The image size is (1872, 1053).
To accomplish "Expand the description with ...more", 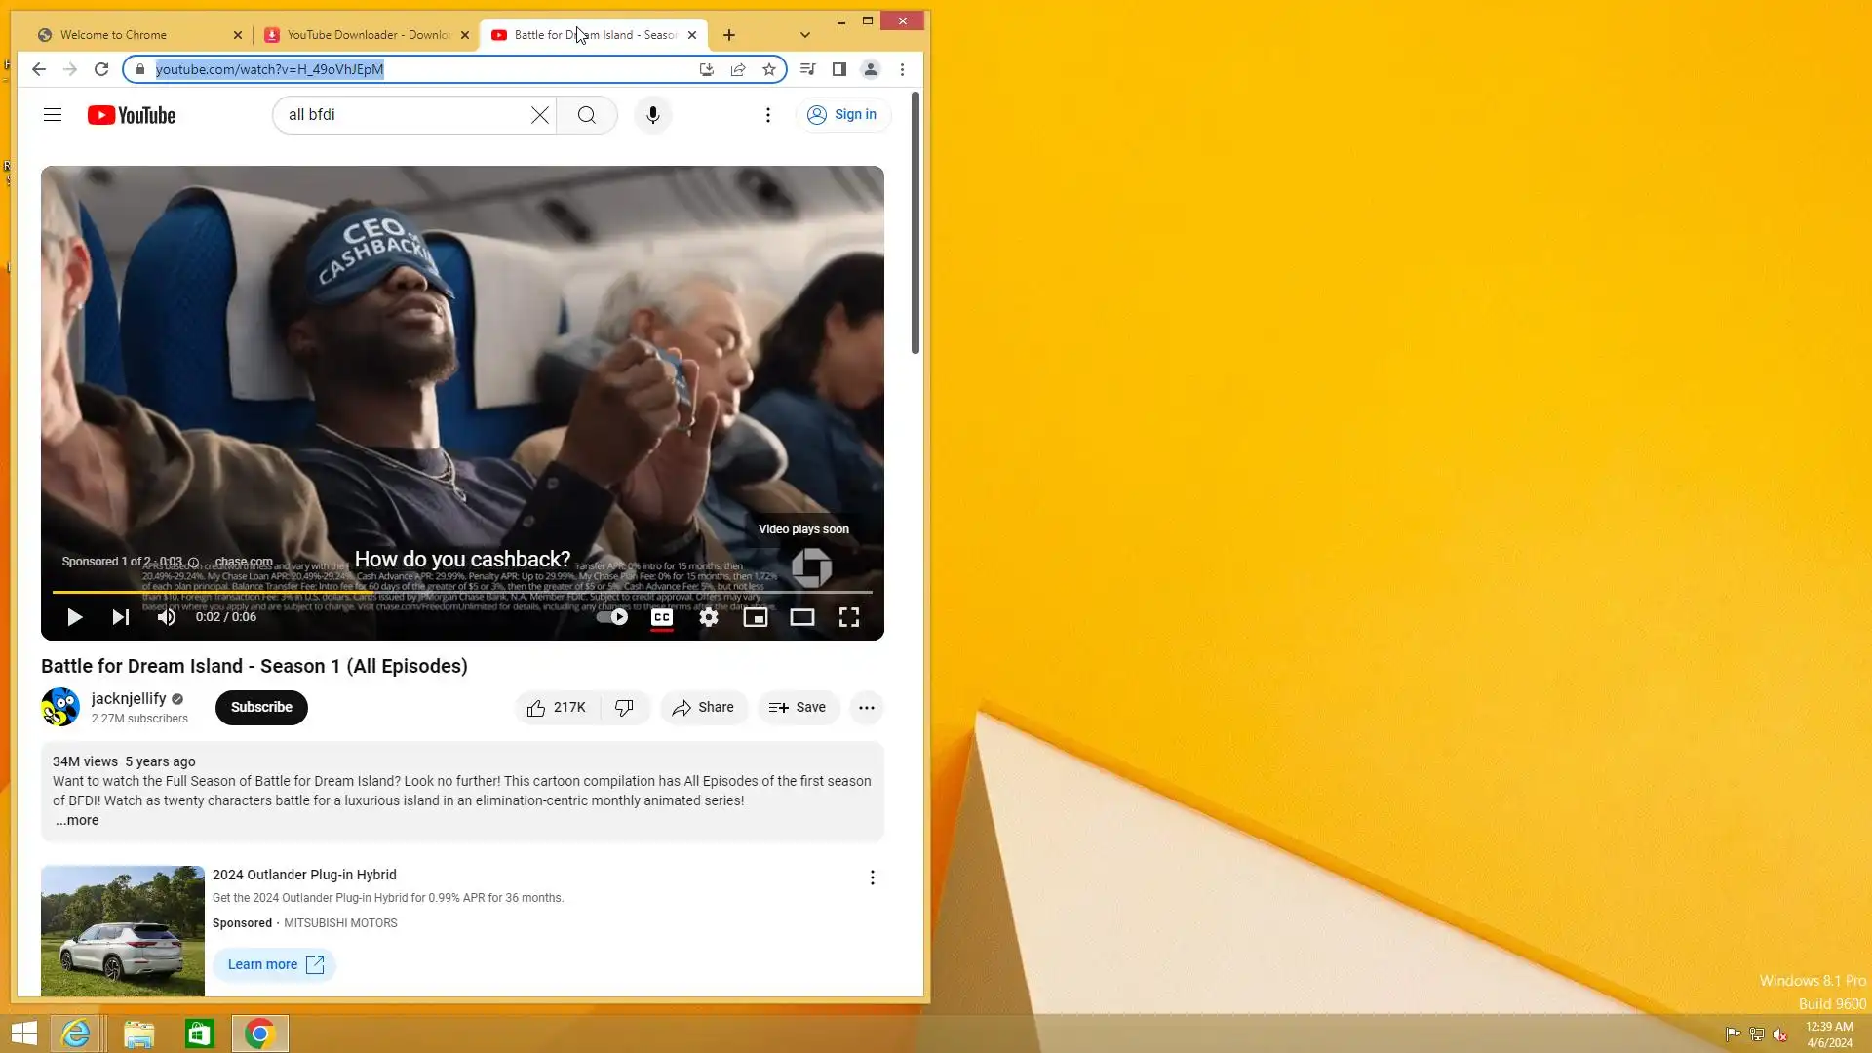I will tap(77, 821).
